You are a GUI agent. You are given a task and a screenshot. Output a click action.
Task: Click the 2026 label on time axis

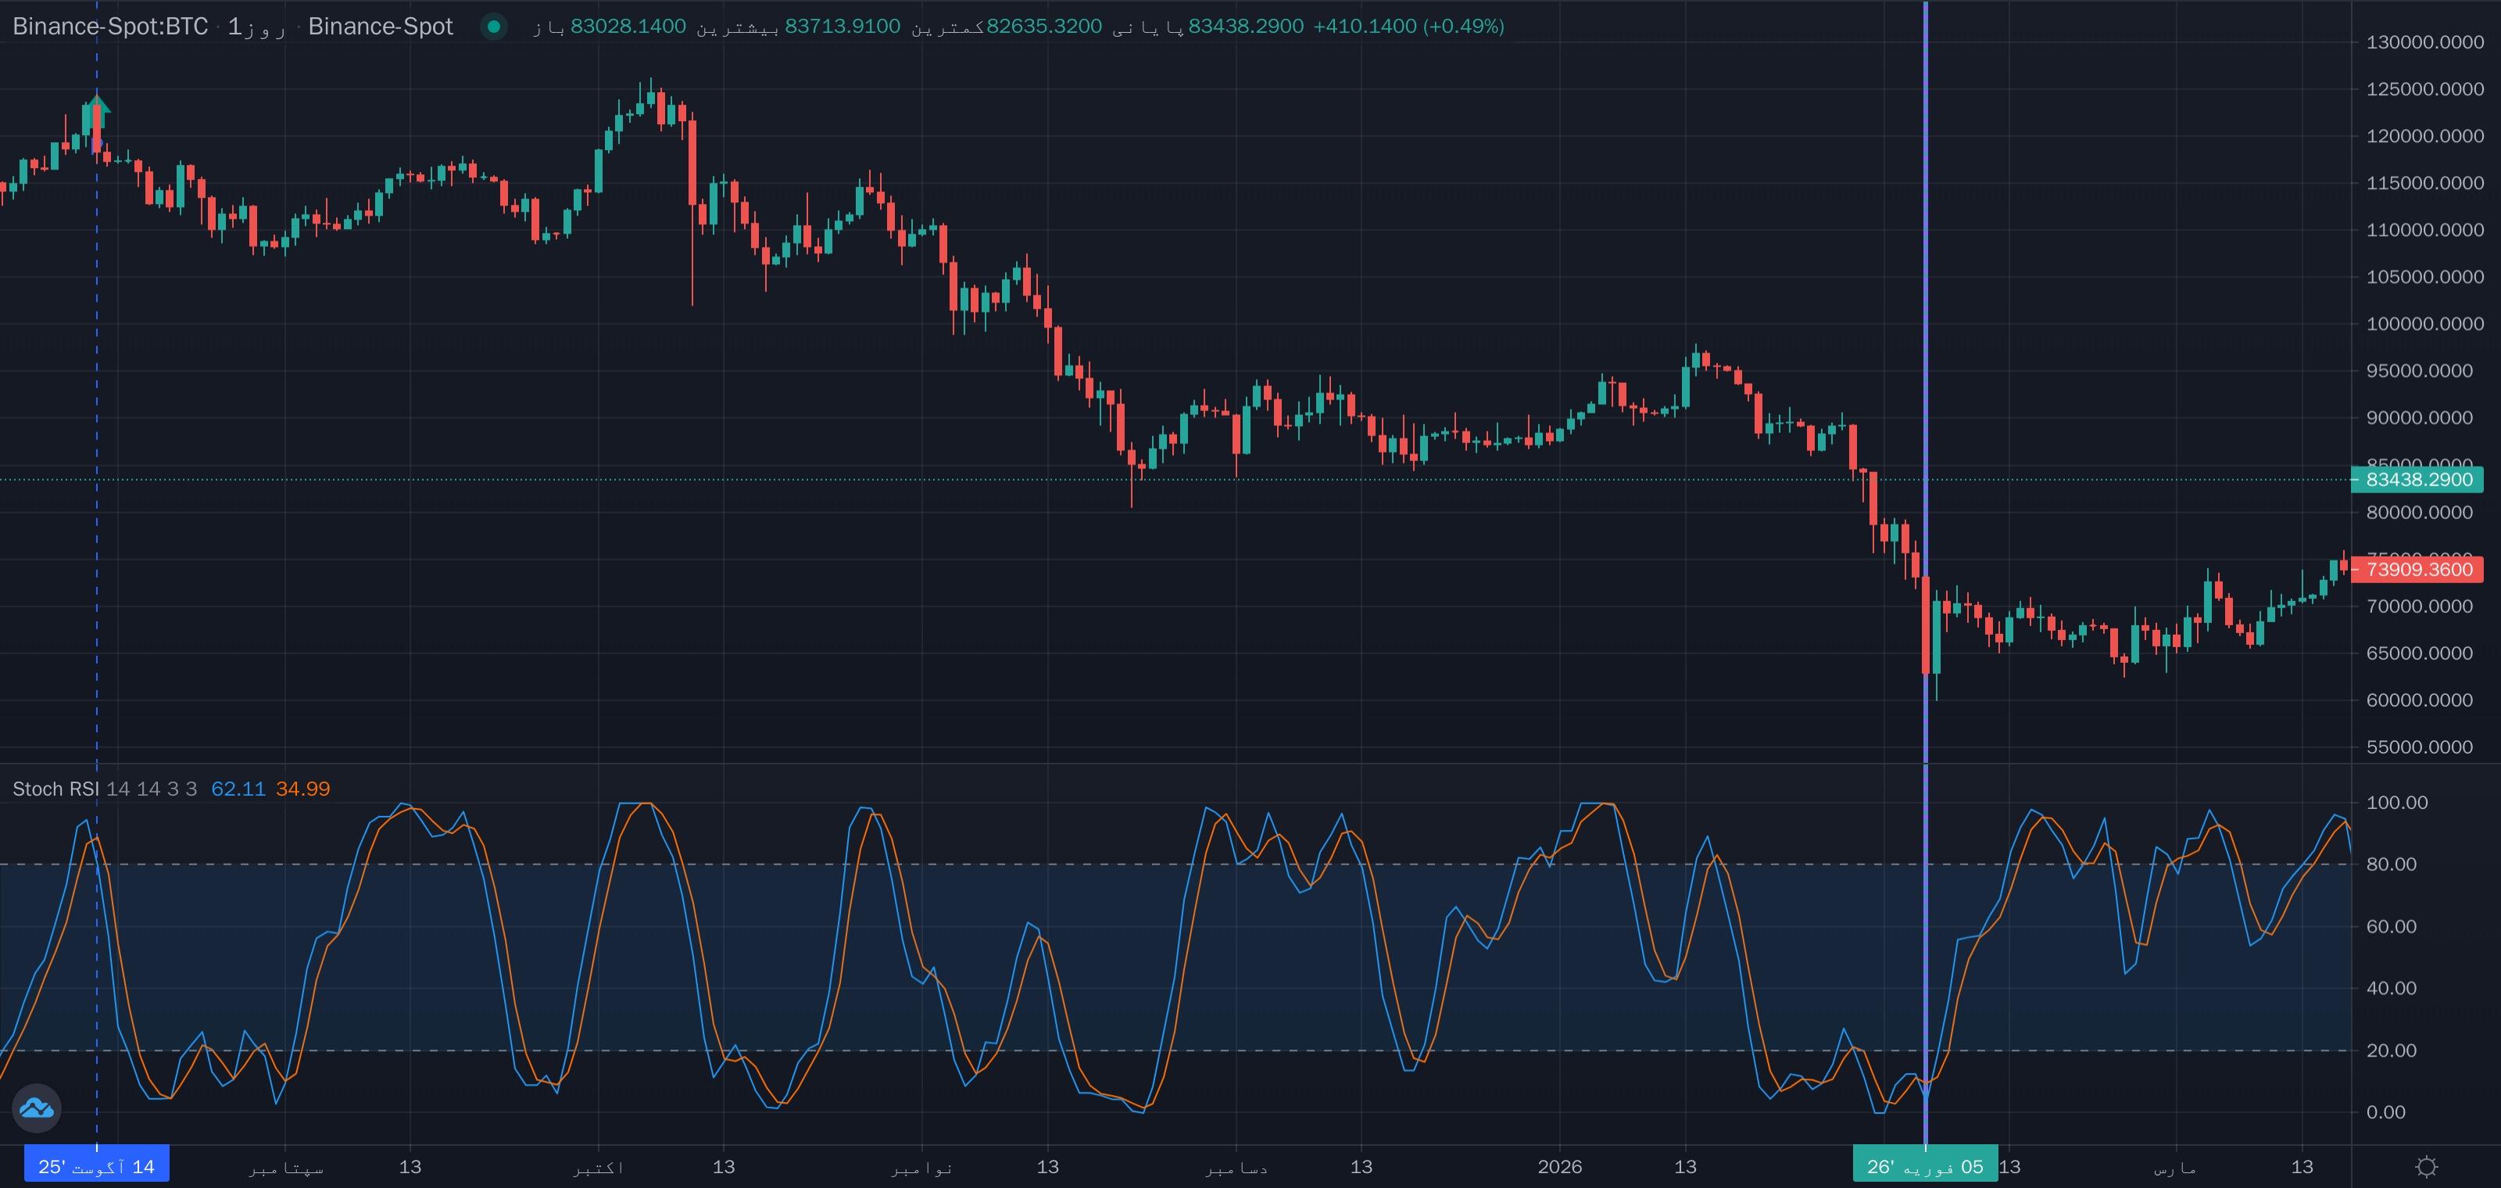[1560, 1167]
